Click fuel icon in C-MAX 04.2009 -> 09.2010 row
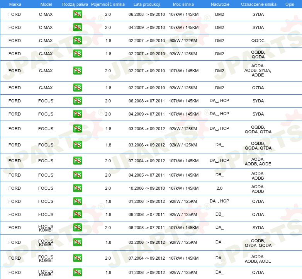Image resolution: width=302 pixels, height=279 pixels. [77, 27]
